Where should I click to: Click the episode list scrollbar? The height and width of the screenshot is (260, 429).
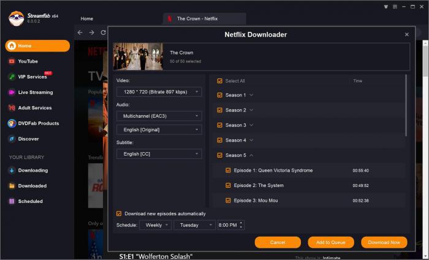click(406, 105)
